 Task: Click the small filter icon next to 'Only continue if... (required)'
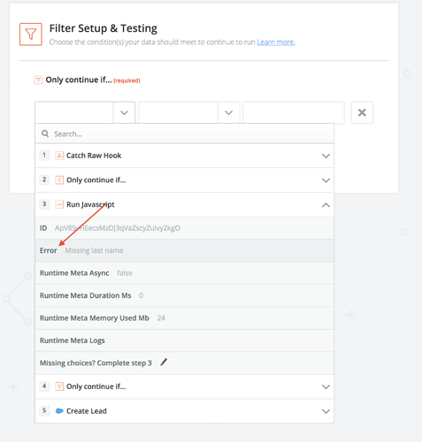click(38, 80)
